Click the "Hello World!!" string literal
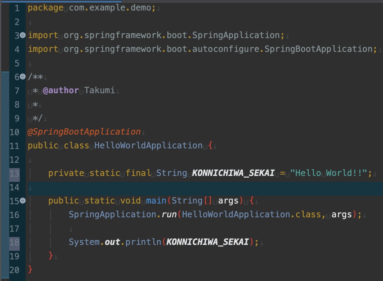 pos(328,173)
